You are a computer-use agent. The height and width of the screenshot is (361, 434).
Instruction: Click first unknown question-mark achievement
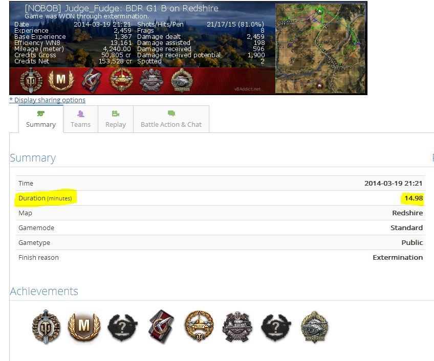[122, 327]
